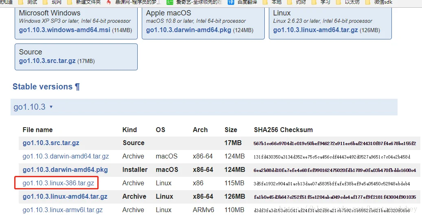Click the Linux featured box title
Screen dimensions: 422x217
pos(282,13)
